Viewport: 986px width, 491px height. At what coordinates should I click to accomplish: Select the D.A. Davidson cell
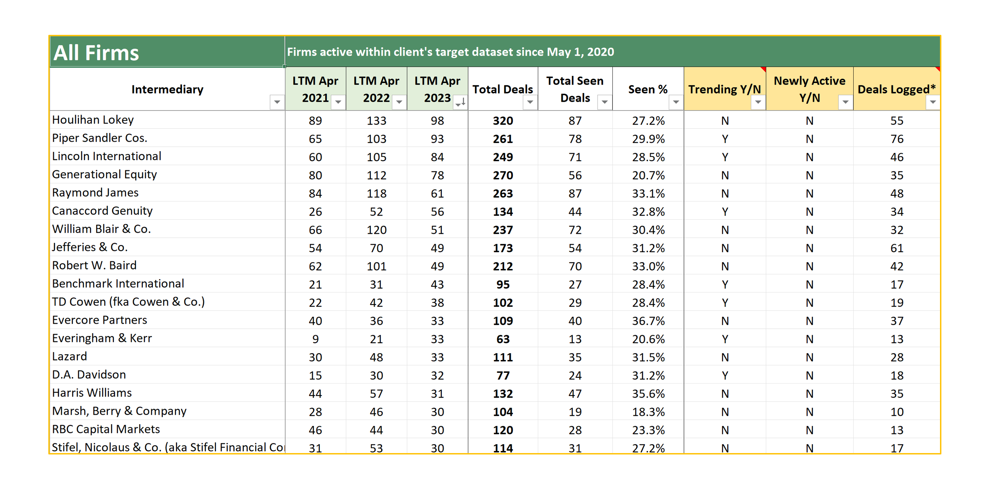[167, 375]
